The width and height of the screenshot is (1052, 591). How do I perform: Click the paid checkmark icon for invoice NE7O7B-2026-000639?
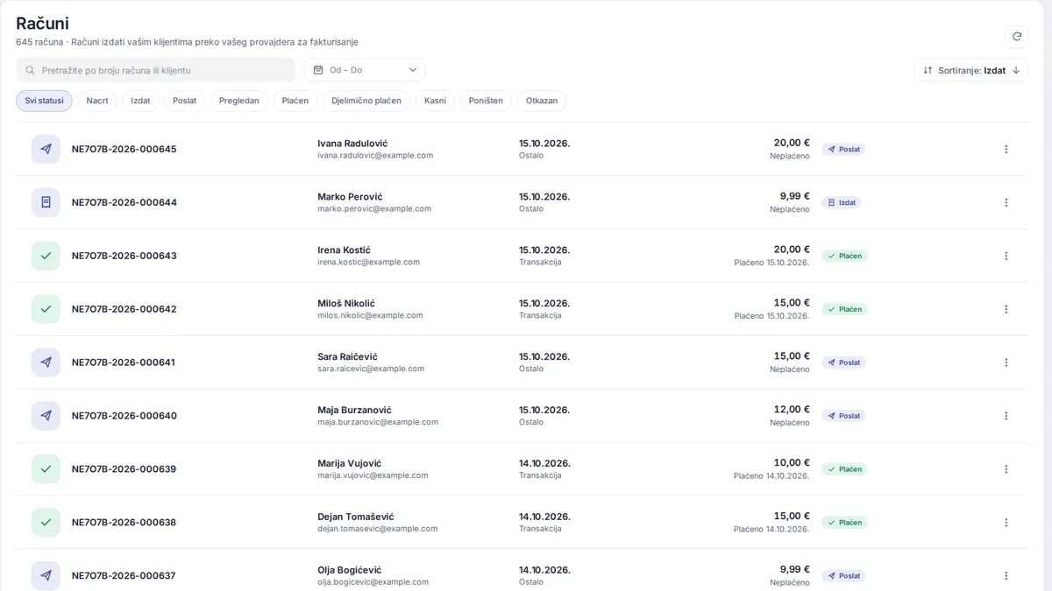46,469
